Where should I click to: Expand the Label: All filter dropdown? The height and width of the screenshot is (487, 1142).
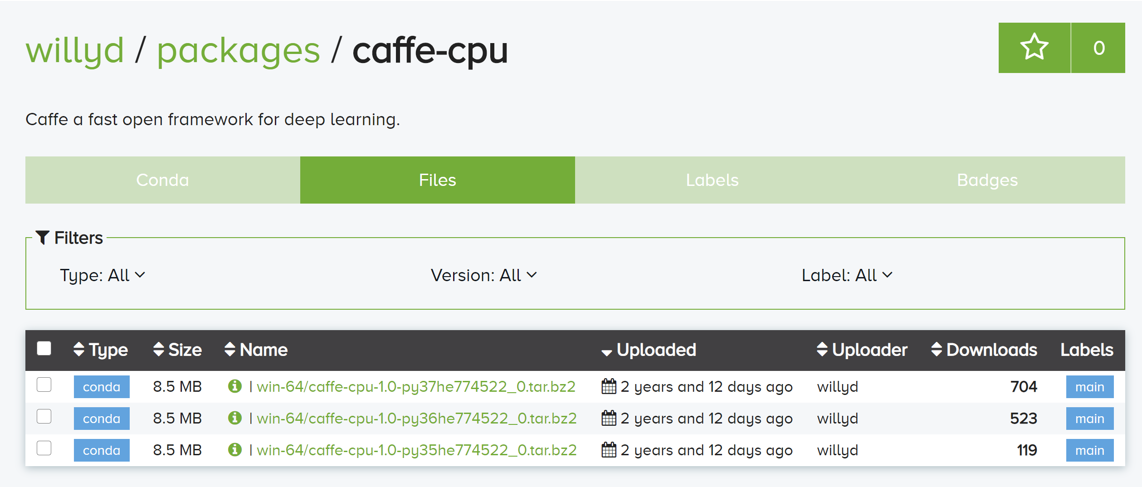847,275
